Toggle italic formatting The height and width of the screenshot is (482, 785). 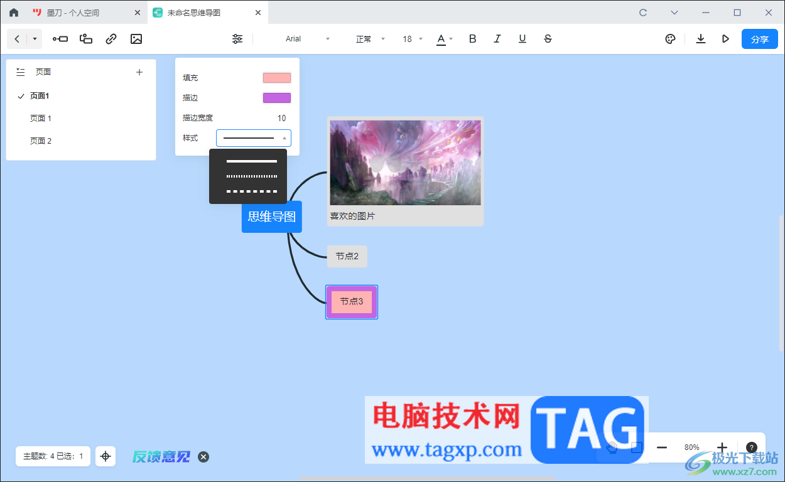497,39
